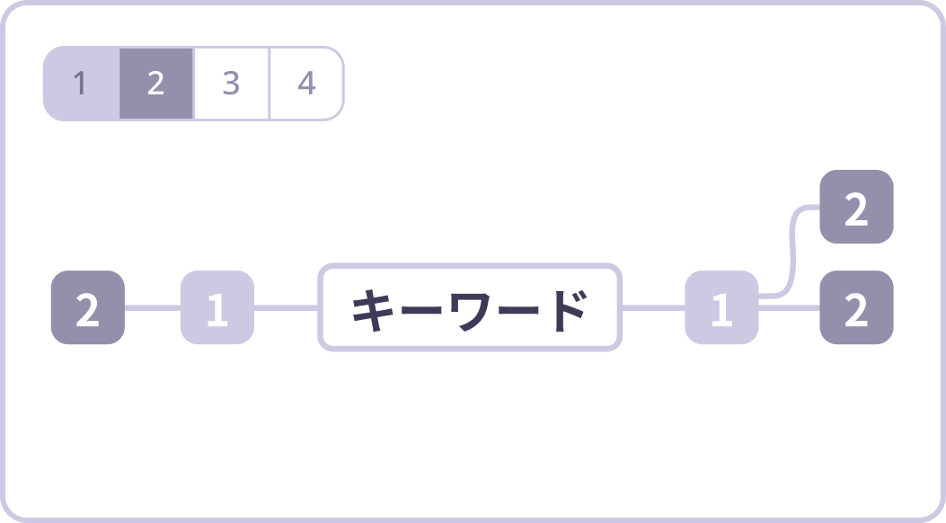Select level 2 in the segmented control
Image resolution: width=946 pixels, height=523 pixels.
pyautogui.click(x=156, y=84)
